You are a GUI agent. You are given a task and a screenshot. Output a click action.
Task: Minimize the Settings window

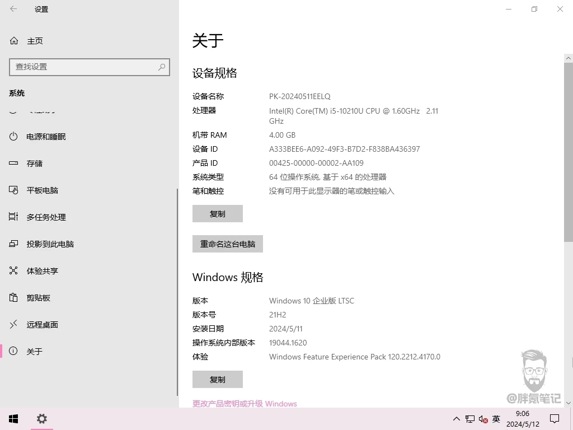pos(508,9)
